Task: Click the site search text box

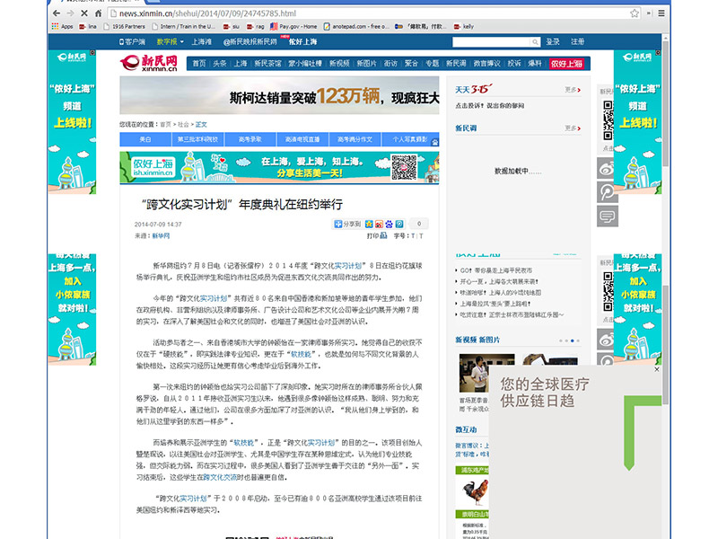Action: 491,42
